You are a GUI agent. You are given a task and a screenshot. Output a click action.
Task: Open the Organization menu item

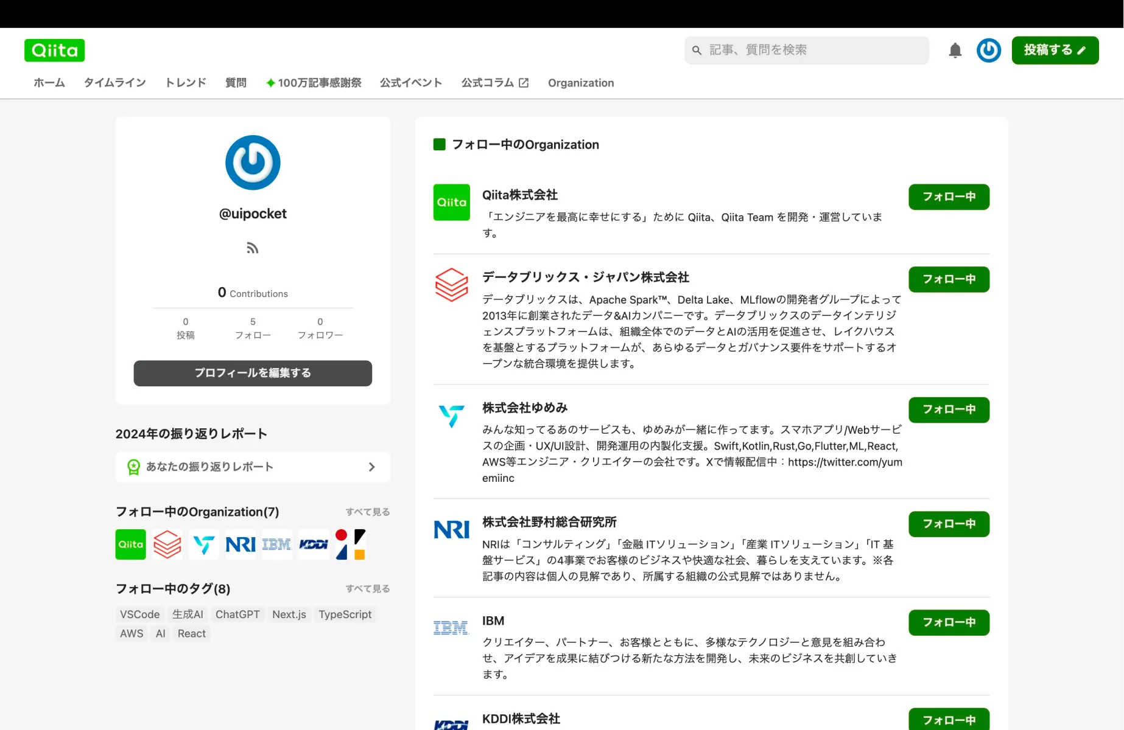click(580, 83)
